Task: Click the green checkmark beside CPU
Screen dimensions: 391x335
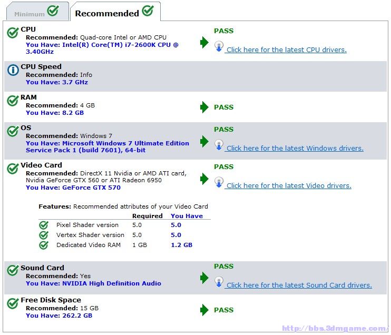Action: [x=13, y=33]
